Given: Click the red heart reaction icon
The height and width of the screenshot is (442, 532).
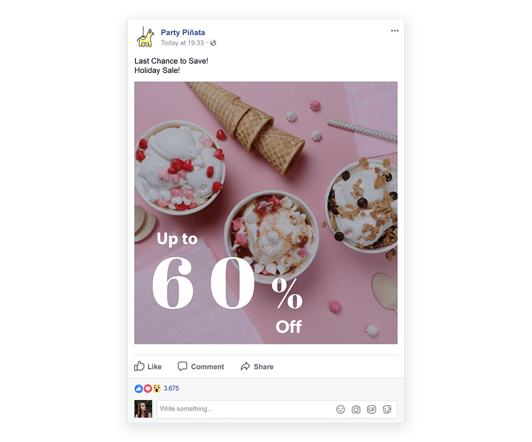Looking at the screenshot, I should coord(147,388).
